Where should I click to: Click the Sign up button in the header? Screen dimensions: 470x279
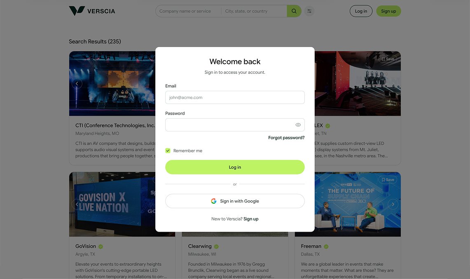[388, 11]
